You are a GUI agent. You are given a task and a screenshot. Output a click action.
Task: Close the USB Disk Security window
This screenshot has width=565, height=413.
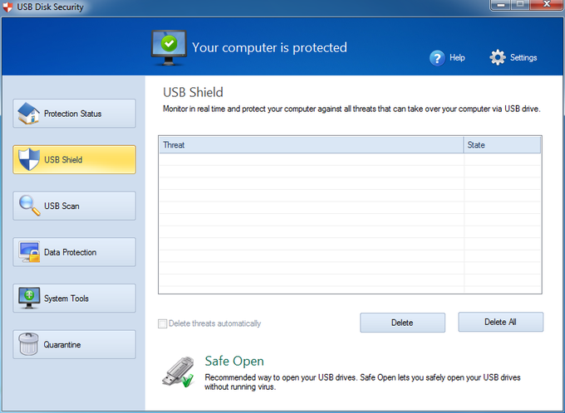[x=547, y=4]
